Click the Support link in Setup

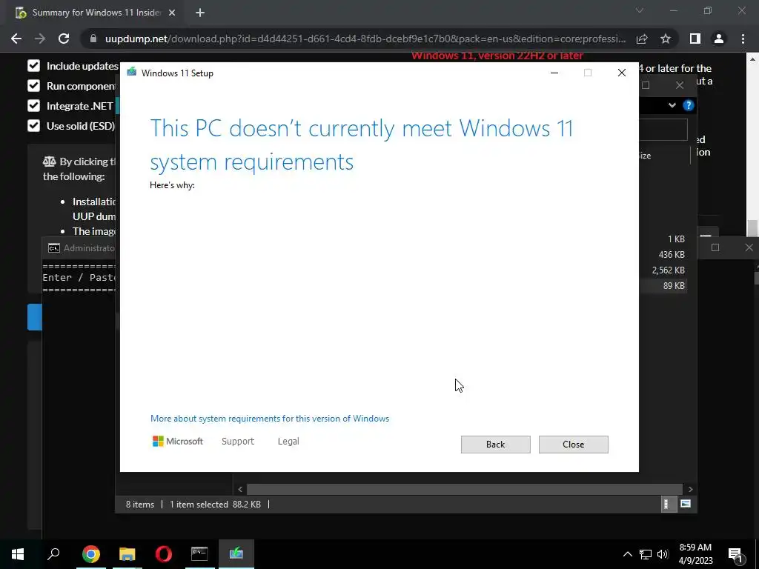238,442
